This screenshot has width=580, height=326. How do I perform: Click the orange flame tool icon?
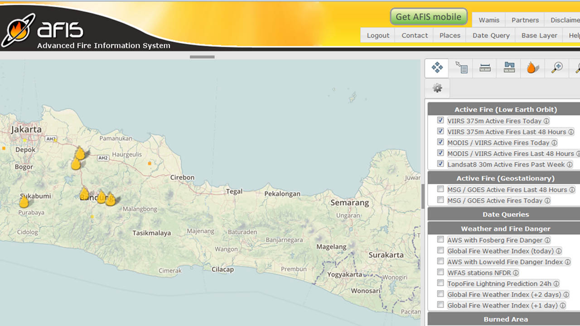532,68
